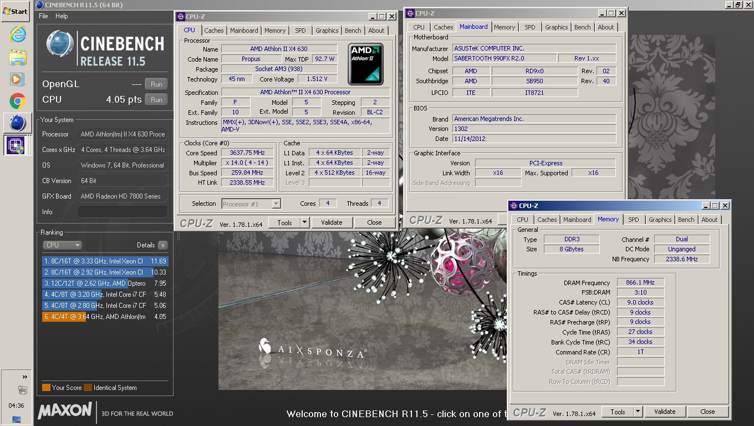Image resolution: width=754 pixels, height=426 pixels.
Task: Click Validate in CPU window
Action: (x=332, y=222)
